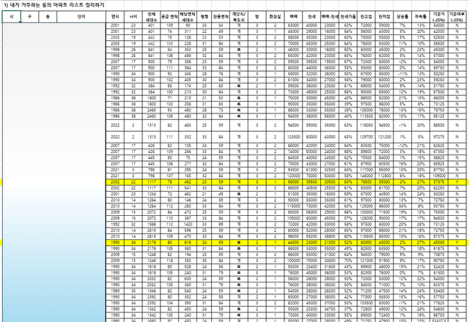
Task: Select the '해당면적 세대수' column header
Action: 188,17
